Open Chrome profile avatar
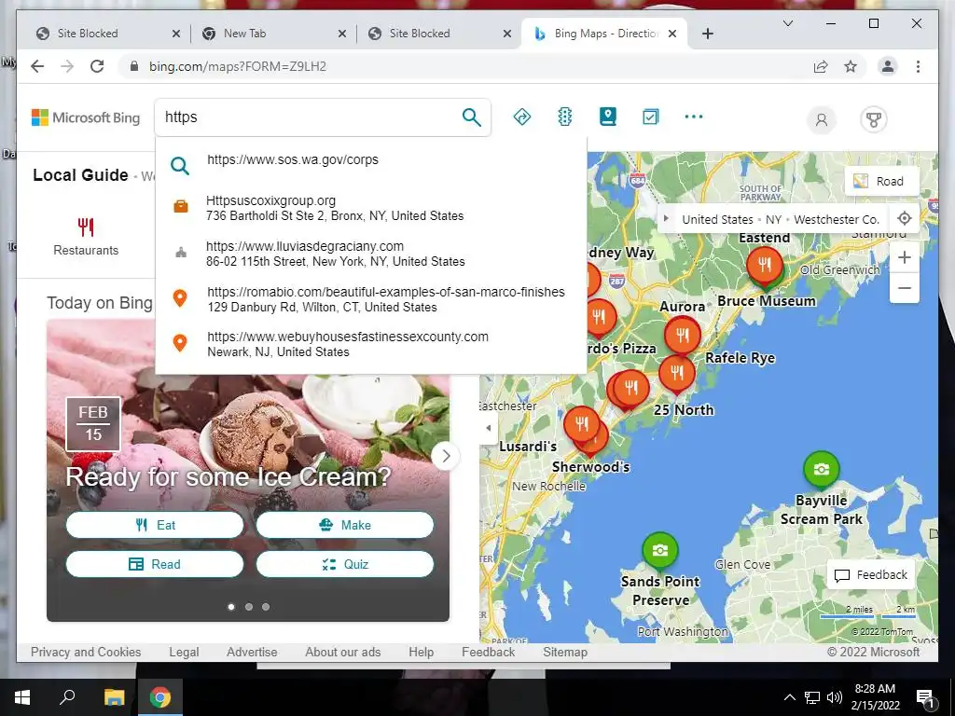The width and height of the screenshot is (955, 716). coord(888,66)
